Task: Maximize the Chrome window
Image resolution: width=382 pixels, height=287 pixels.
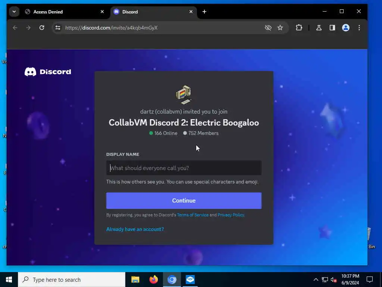Action: [342, 12]
